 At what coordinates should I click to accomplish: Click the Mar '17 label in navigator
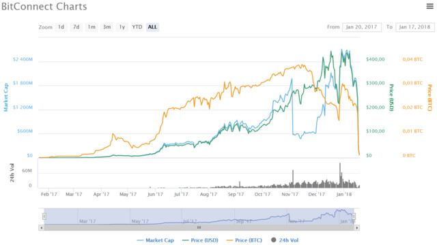click(x=87, y=221)
